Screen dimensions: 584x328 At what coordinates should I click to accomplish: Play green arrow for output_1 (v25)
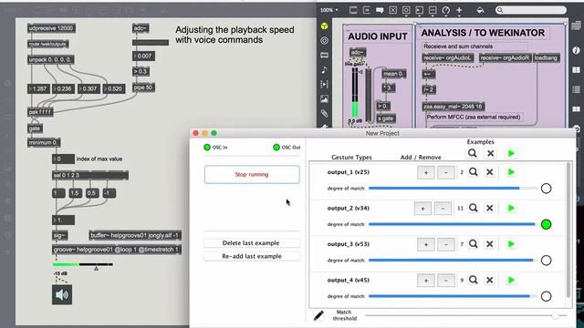click(x=511, y=172)
